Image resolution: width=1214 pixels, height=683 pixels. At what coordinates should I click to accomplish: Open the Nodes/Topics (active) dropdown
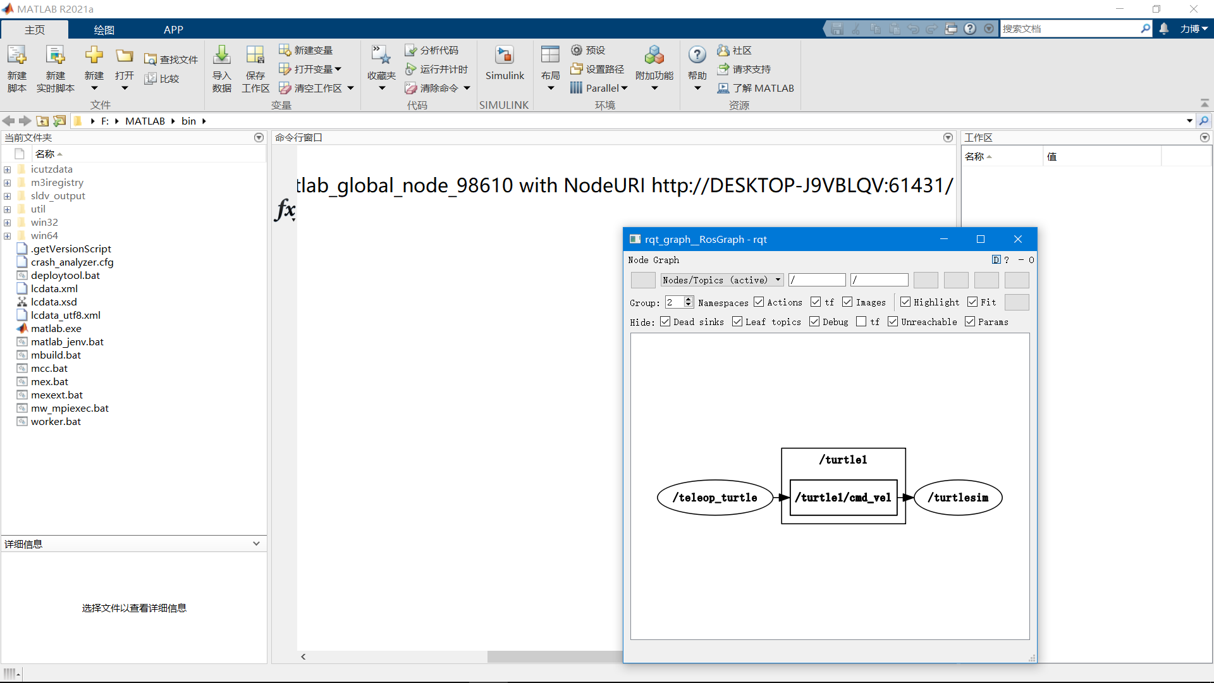pos(722,280)
